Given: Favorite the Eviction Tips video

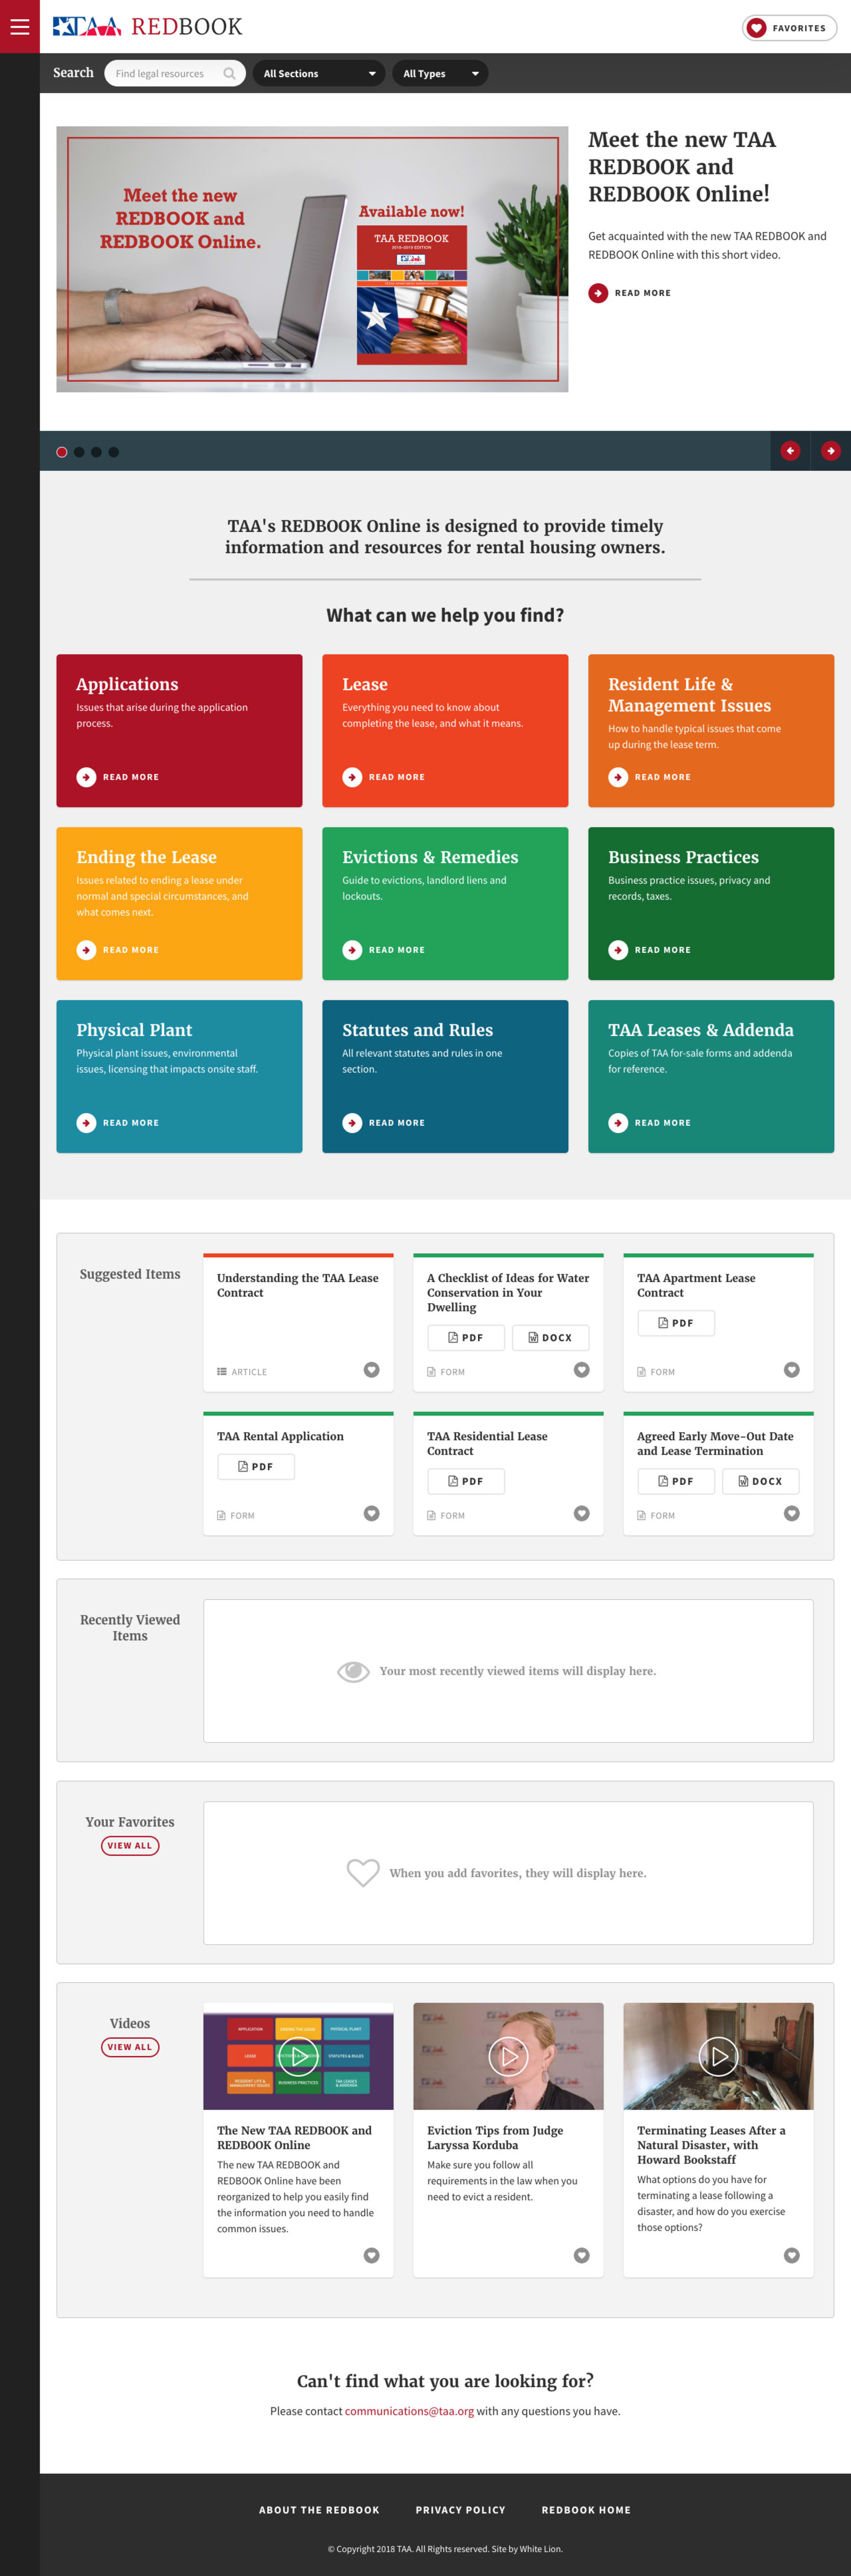Looking at the screenshot, I should click(x=581, y=2255).
